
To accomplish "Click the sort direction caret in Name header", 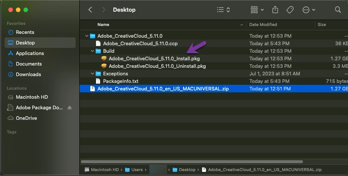I will tap(242, 25).
